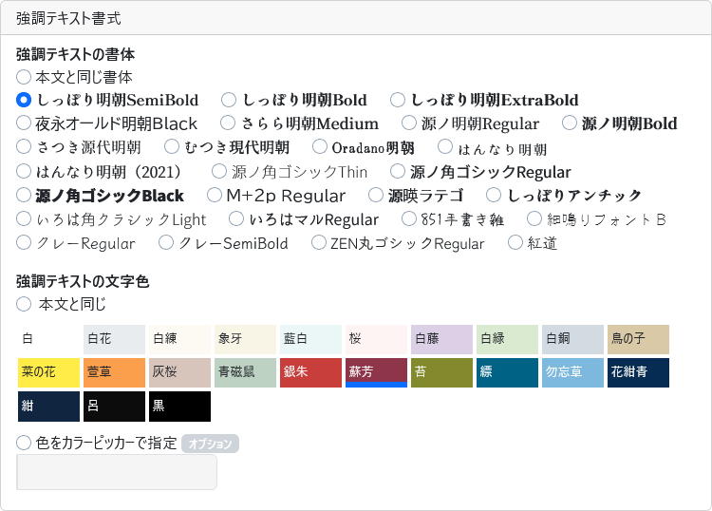Select the 蘇芳 color swatch

pos(376,372)
